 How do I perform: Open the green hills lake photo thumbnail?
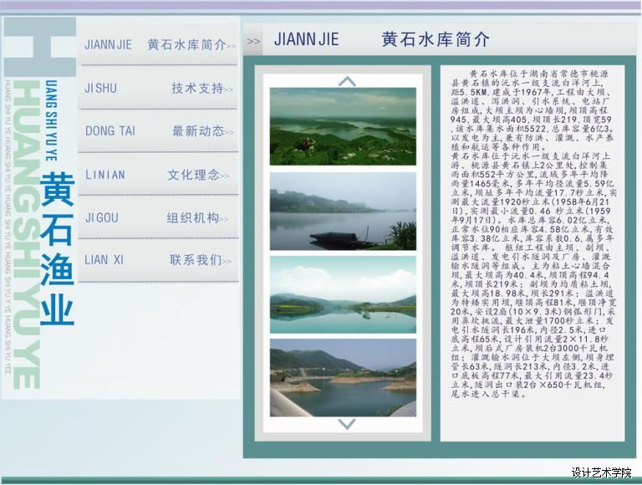click(x=343, y=126)
